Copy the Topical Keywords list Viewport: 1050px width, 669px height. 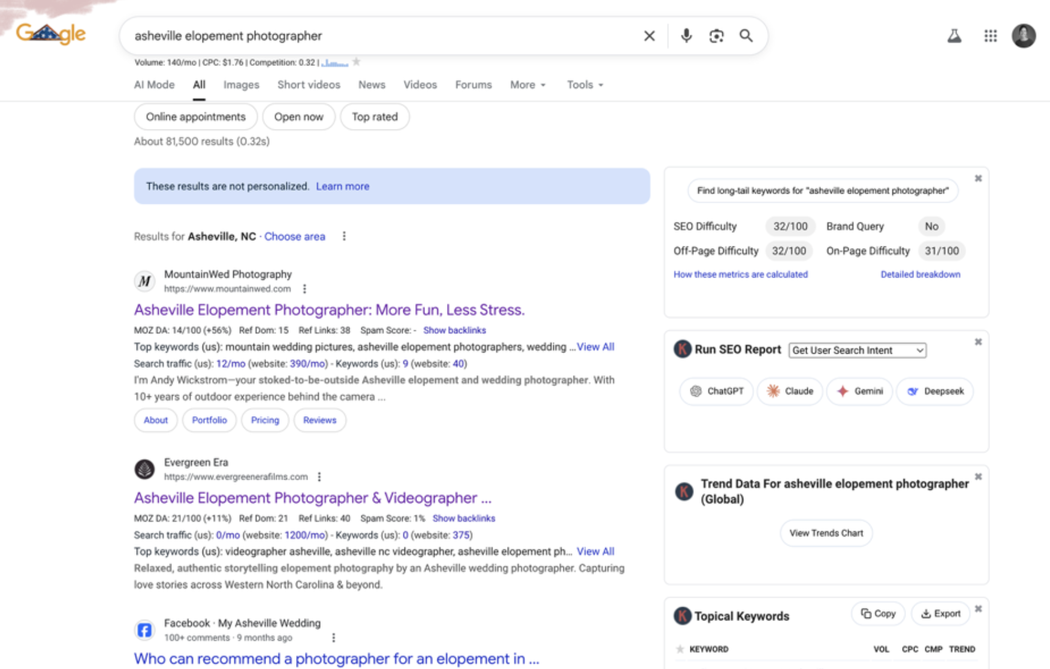tap(877, 613)
